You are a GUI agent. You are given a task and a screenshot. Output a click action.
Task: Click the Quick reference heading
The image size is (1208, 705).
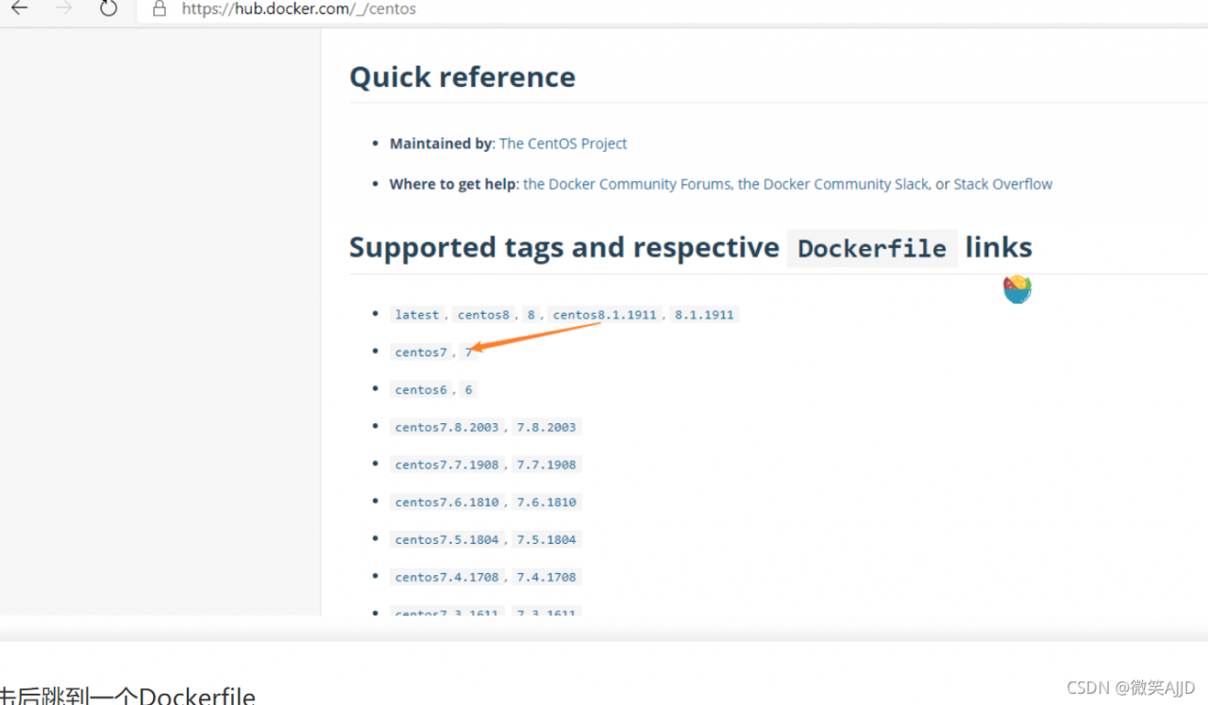(462, 76)
